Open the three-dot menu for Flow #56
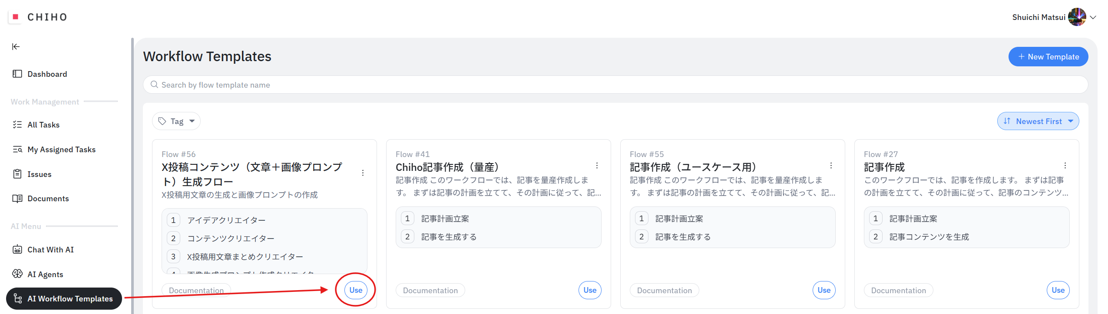Image resolution: width=1108 pixels, height=314 pixels. [363, 173]
